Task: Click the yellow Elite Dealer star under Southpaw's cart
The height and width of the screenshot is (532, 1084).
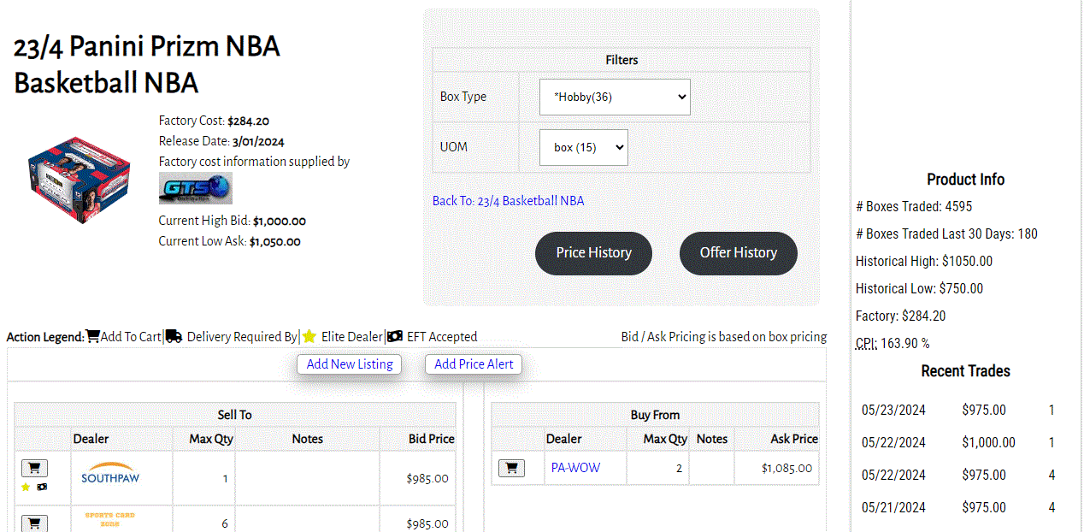Action: (x=26, y=487)
